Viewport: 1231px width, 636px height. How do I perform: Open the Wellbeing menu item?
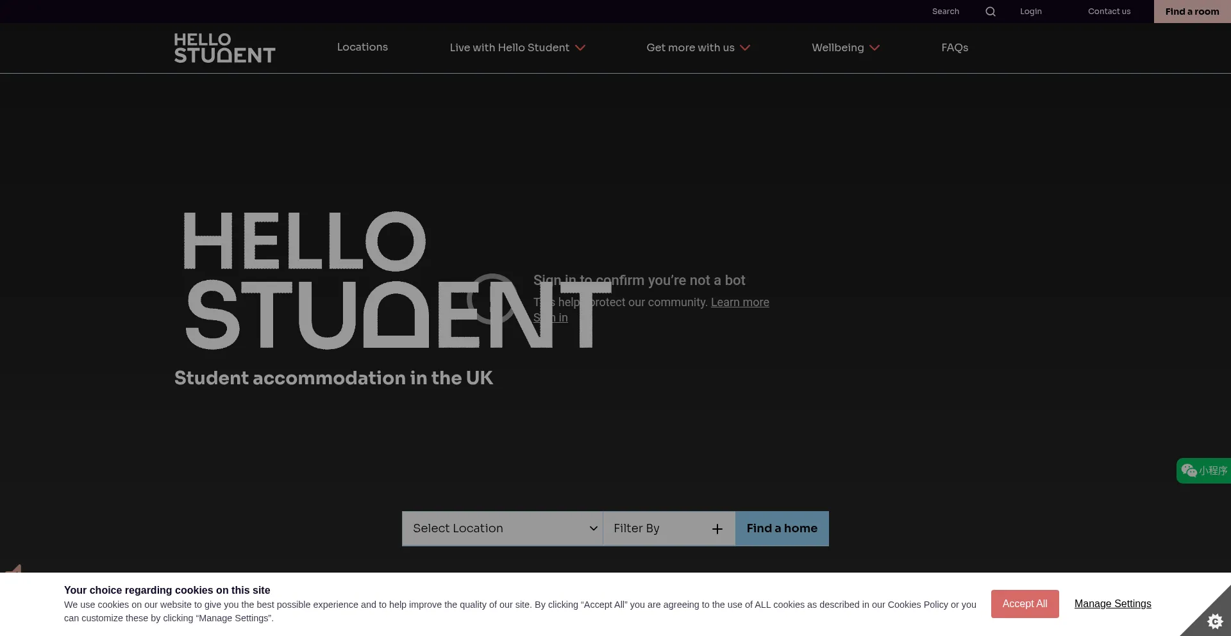tap(838, 48)
